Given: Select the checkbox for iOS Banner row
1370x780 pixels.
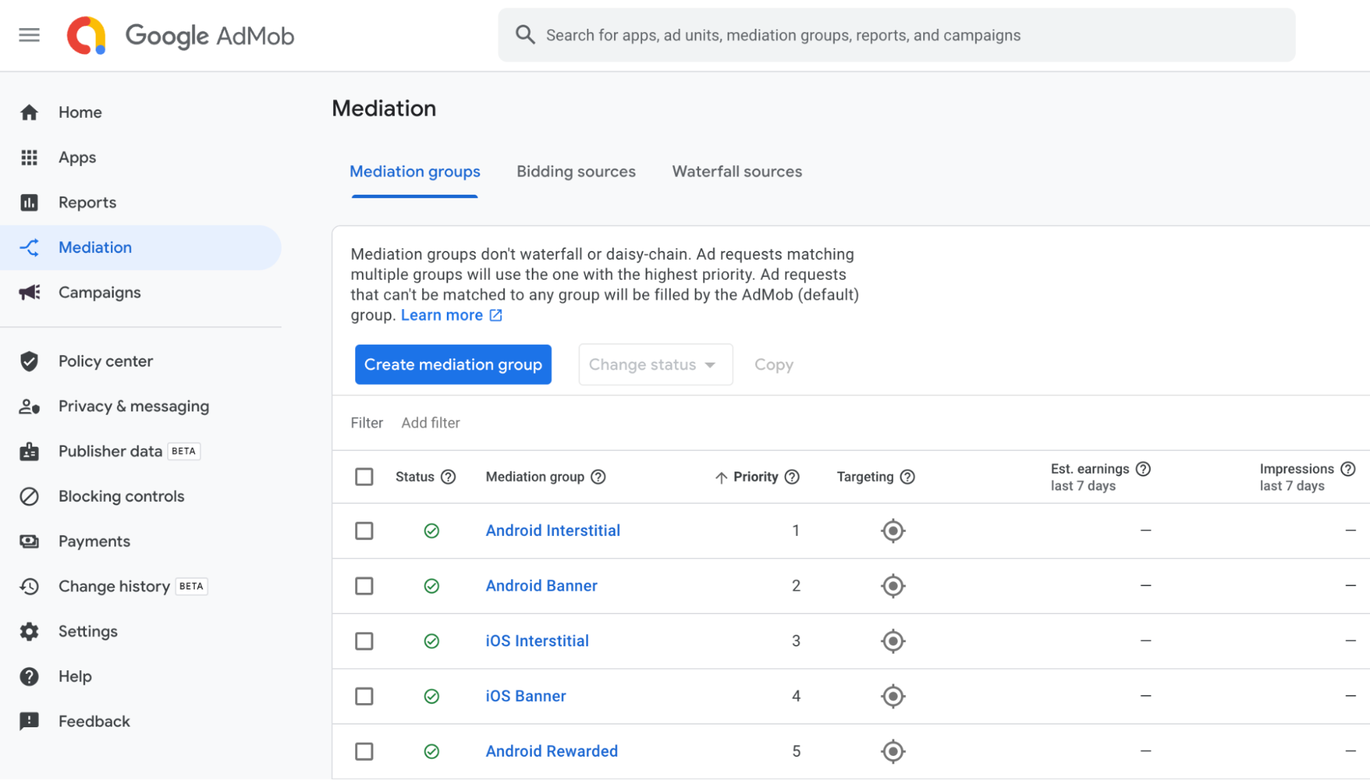Looking at the screenshot, I should 364,696.
